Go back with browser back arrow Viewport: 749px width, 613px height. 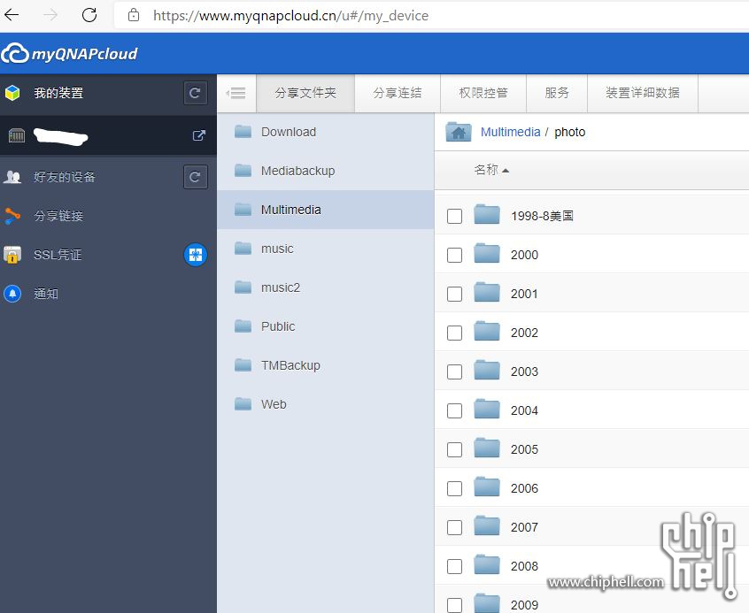pos(12,15)
